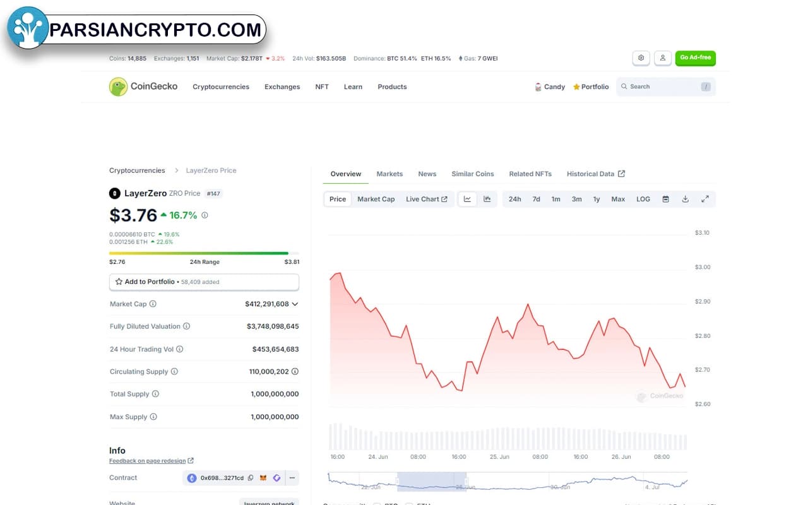Select the 24h time range

click(x=515, y=199)
